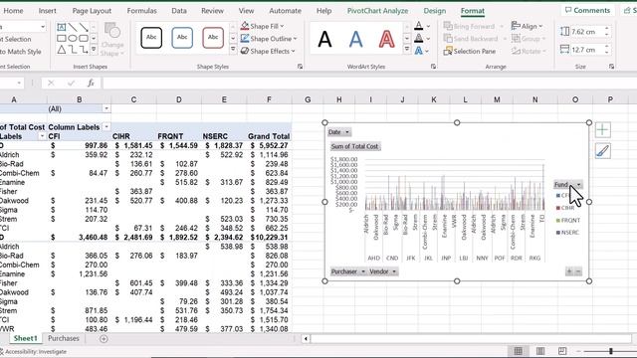637x358 pixels.
Task: Click the shape height field 7.62 cm
Action: (x=586, y=32)
